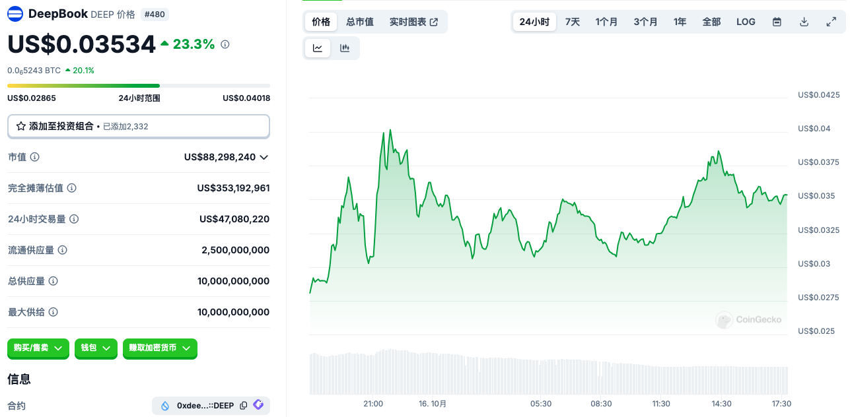Viewport: 850px width, 417px height.
Task: Select the 全部 time range
Action: pyautogui.click(x=711, y=22)
